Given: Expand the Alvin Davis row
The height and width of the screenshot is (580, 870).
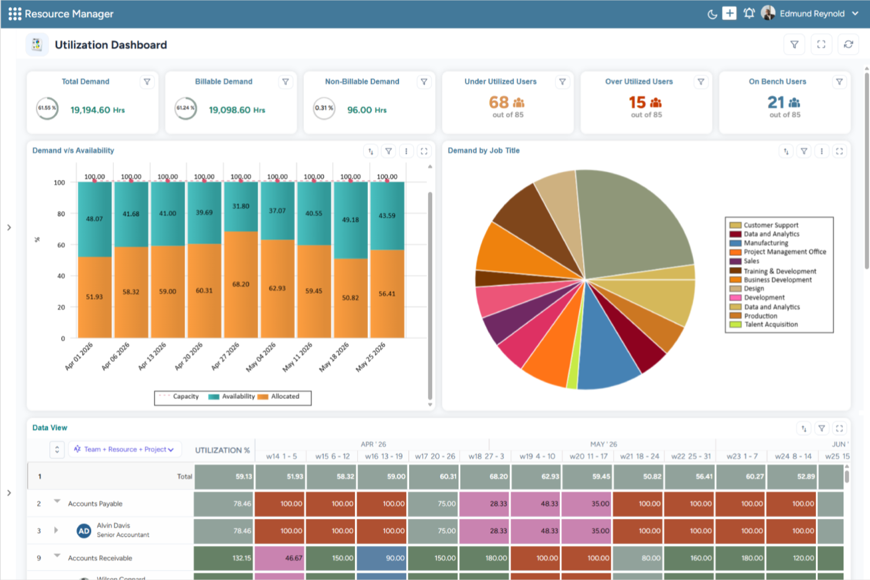Looking at the screenshot, I should pyautogui.click(x=56, y=530).
